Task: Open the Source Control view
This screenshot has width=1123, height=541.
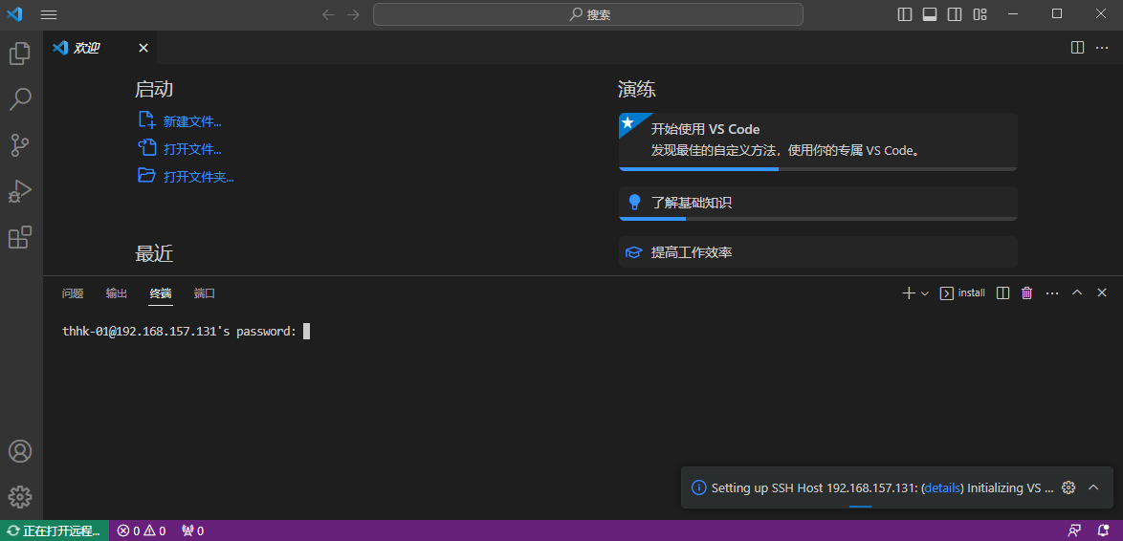Action: pos(20,145)
